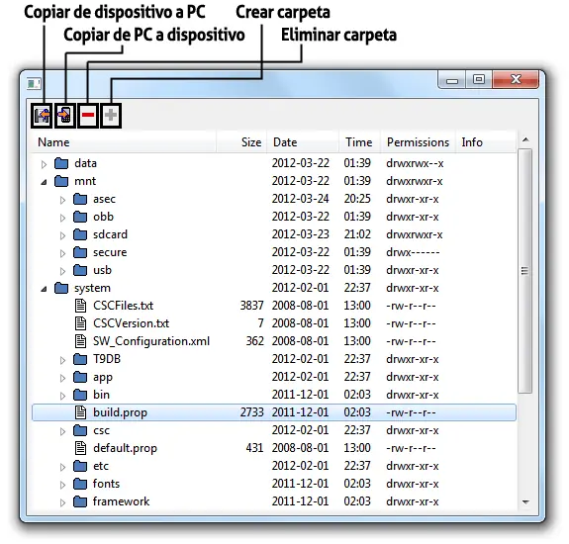This screenshot has width=569, height=544.
Task: Click the application icon in title bar
Action: tap(34, 84)
